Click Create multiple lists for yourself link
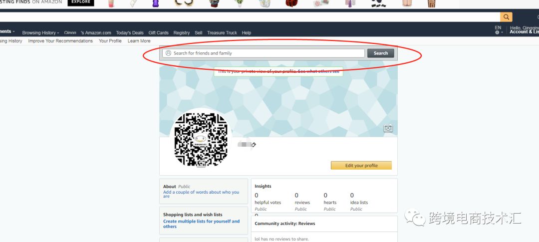539x242 pixels. (202, 224)
